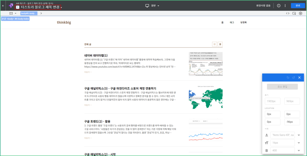307x156 pixels.
Task: Select the 'body#tt-body...' breadcrumb chip
Action: coord(29,13)
